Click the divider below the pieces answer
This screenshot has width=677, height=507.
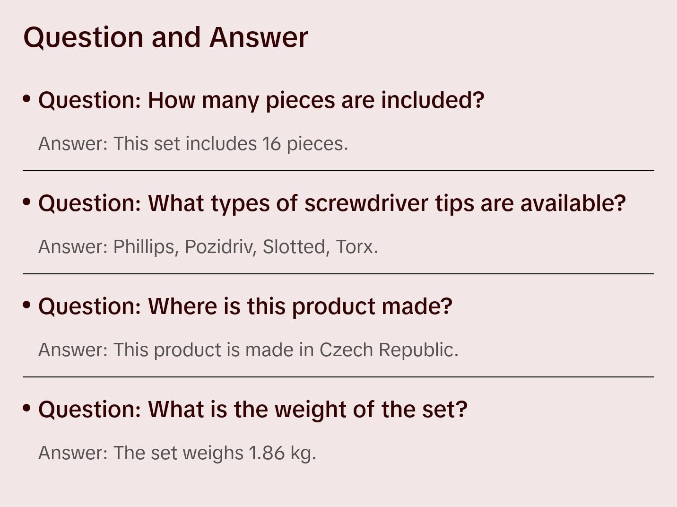(x=338, y=171)
